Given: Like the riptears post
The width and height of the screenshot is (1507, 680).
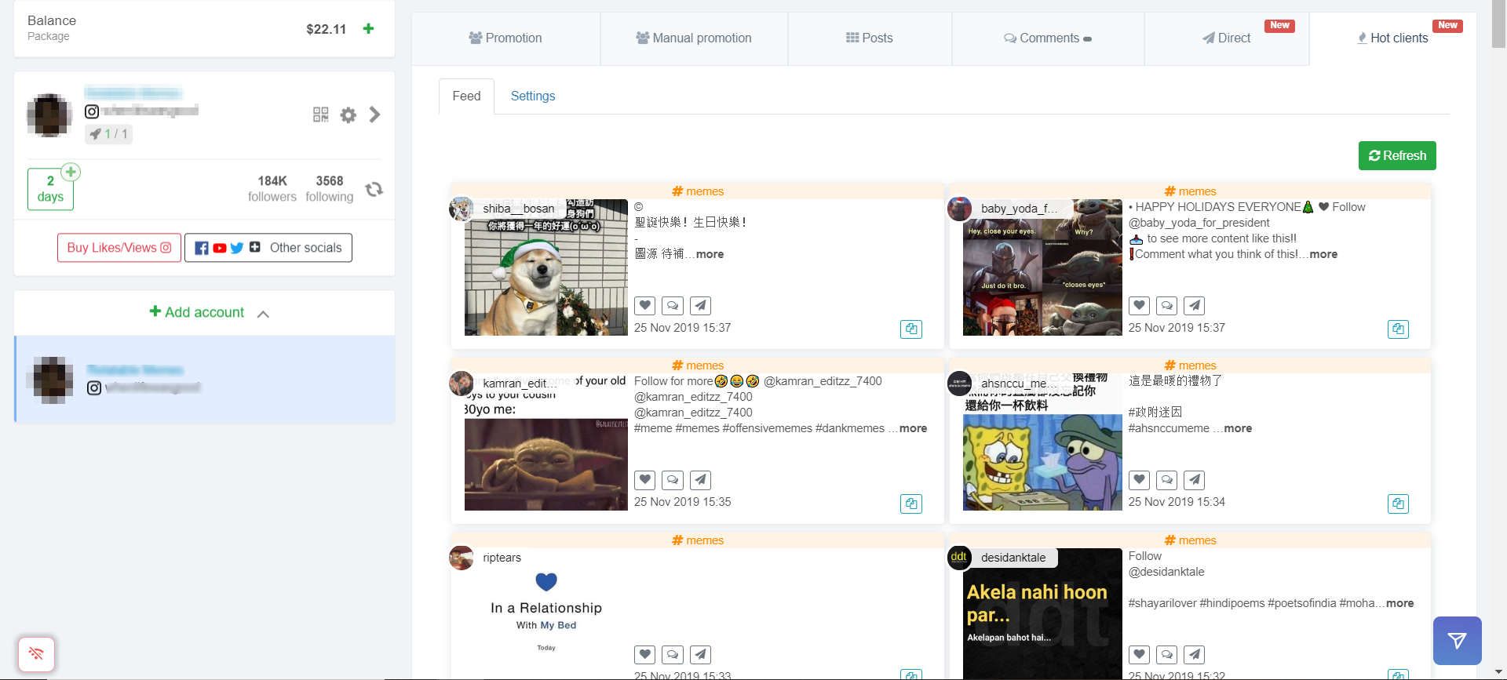Looking at the screenshot, I should (x=644, y=654).
